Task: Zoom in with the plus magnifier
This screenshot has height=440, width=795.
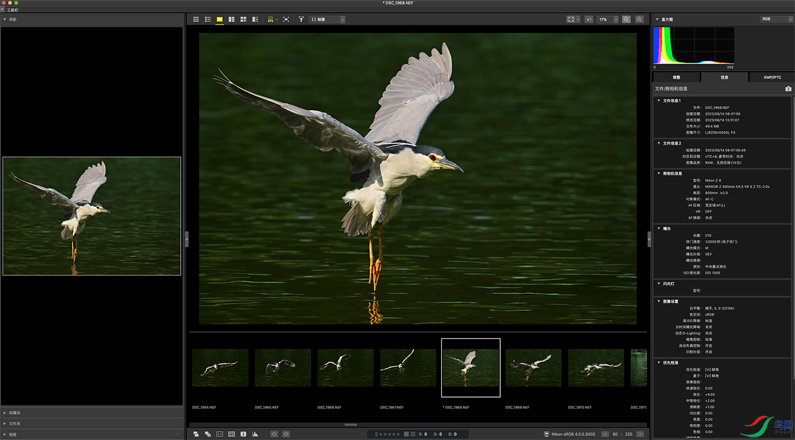Action: tap(640, 20)
